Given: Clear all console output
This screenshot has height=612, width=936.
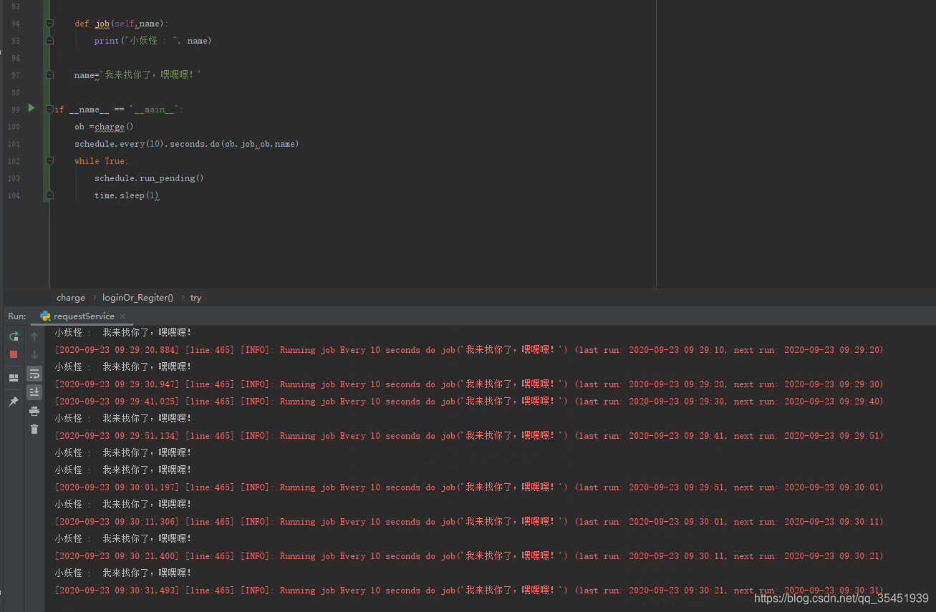Looking at the screenshot, I should tap(34, 428).
